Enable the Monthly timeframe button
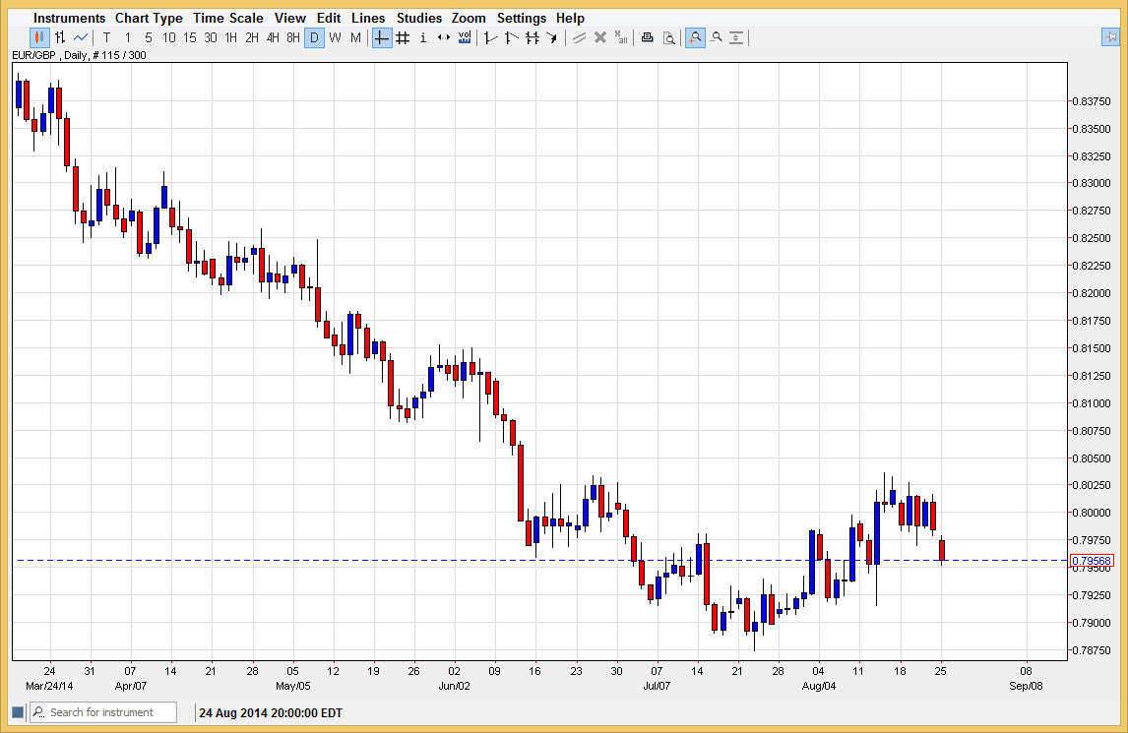Viewport: 1128px width, 733px height. pos(355,37)
